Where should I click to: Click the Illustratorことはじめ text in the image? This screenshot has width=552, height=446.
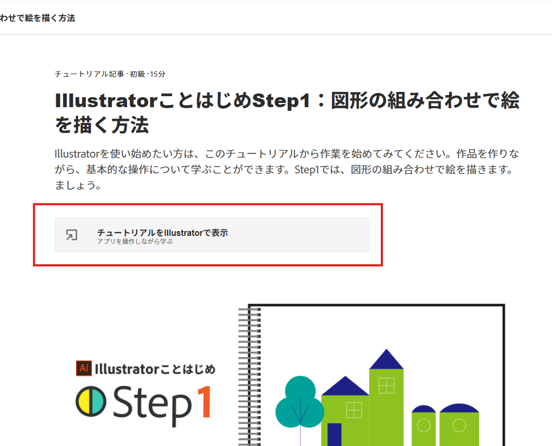155,369
